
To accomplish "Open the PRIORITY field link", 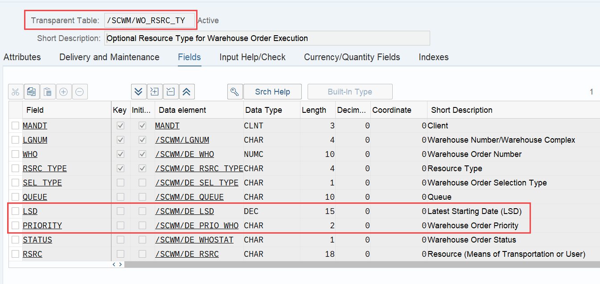I will (42, 226).
